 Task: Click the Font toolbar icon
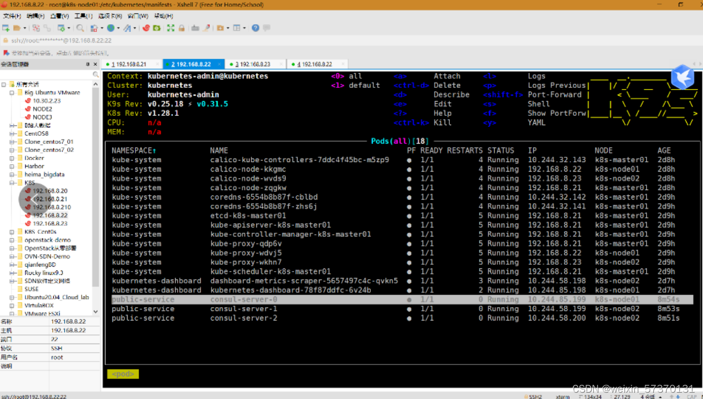127,28
